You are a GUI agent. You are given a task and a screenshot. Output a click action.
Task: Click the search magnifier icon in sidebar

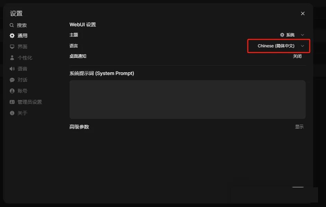(x=12, y=25)
